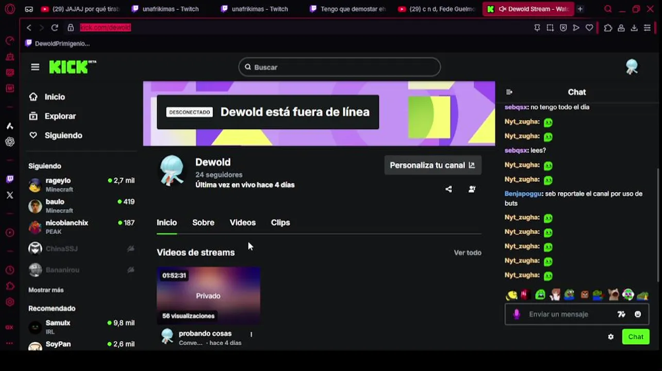Screen dimensions: 662x371
Task: Open baulo channel in following list
Action: coord(81,206)
